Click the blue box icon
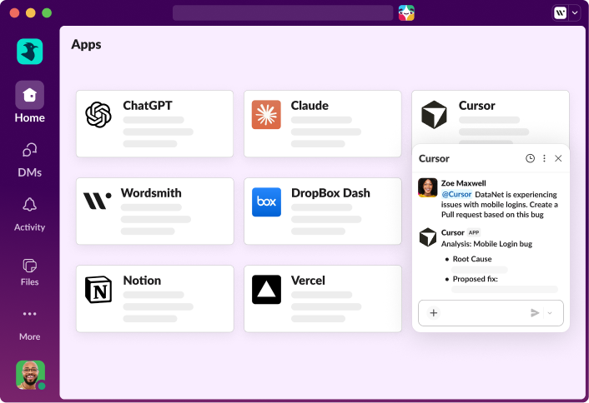This screenshot has width=589, height=403. (266, 202)
